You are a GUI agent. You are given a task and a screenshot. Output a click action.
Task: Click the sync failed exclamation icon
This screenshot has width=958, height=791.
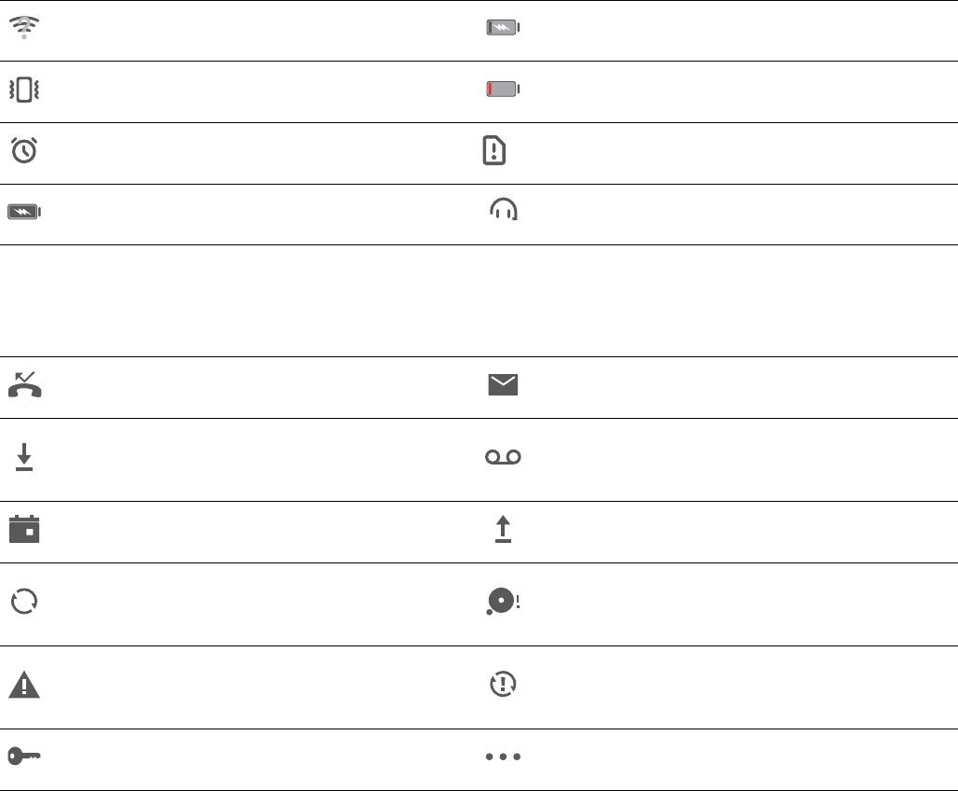(504, 685)
